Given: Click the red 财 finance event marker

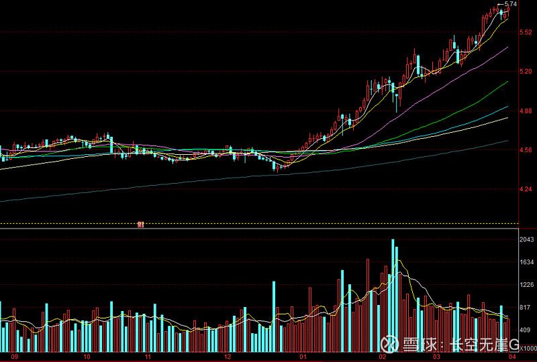Looking at the screenshot, I should (x=141, y=225).
